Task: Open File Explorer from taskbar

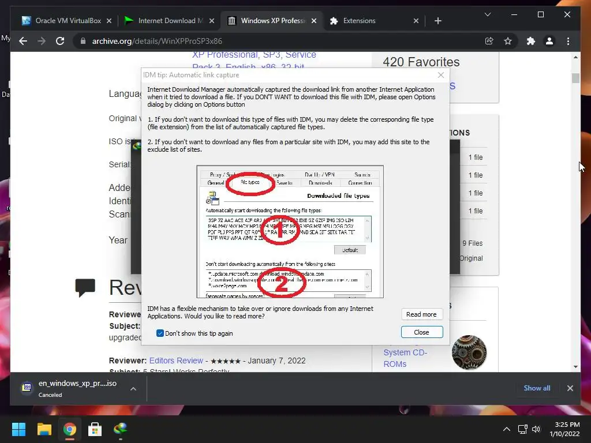Action: tap(44, 429)
